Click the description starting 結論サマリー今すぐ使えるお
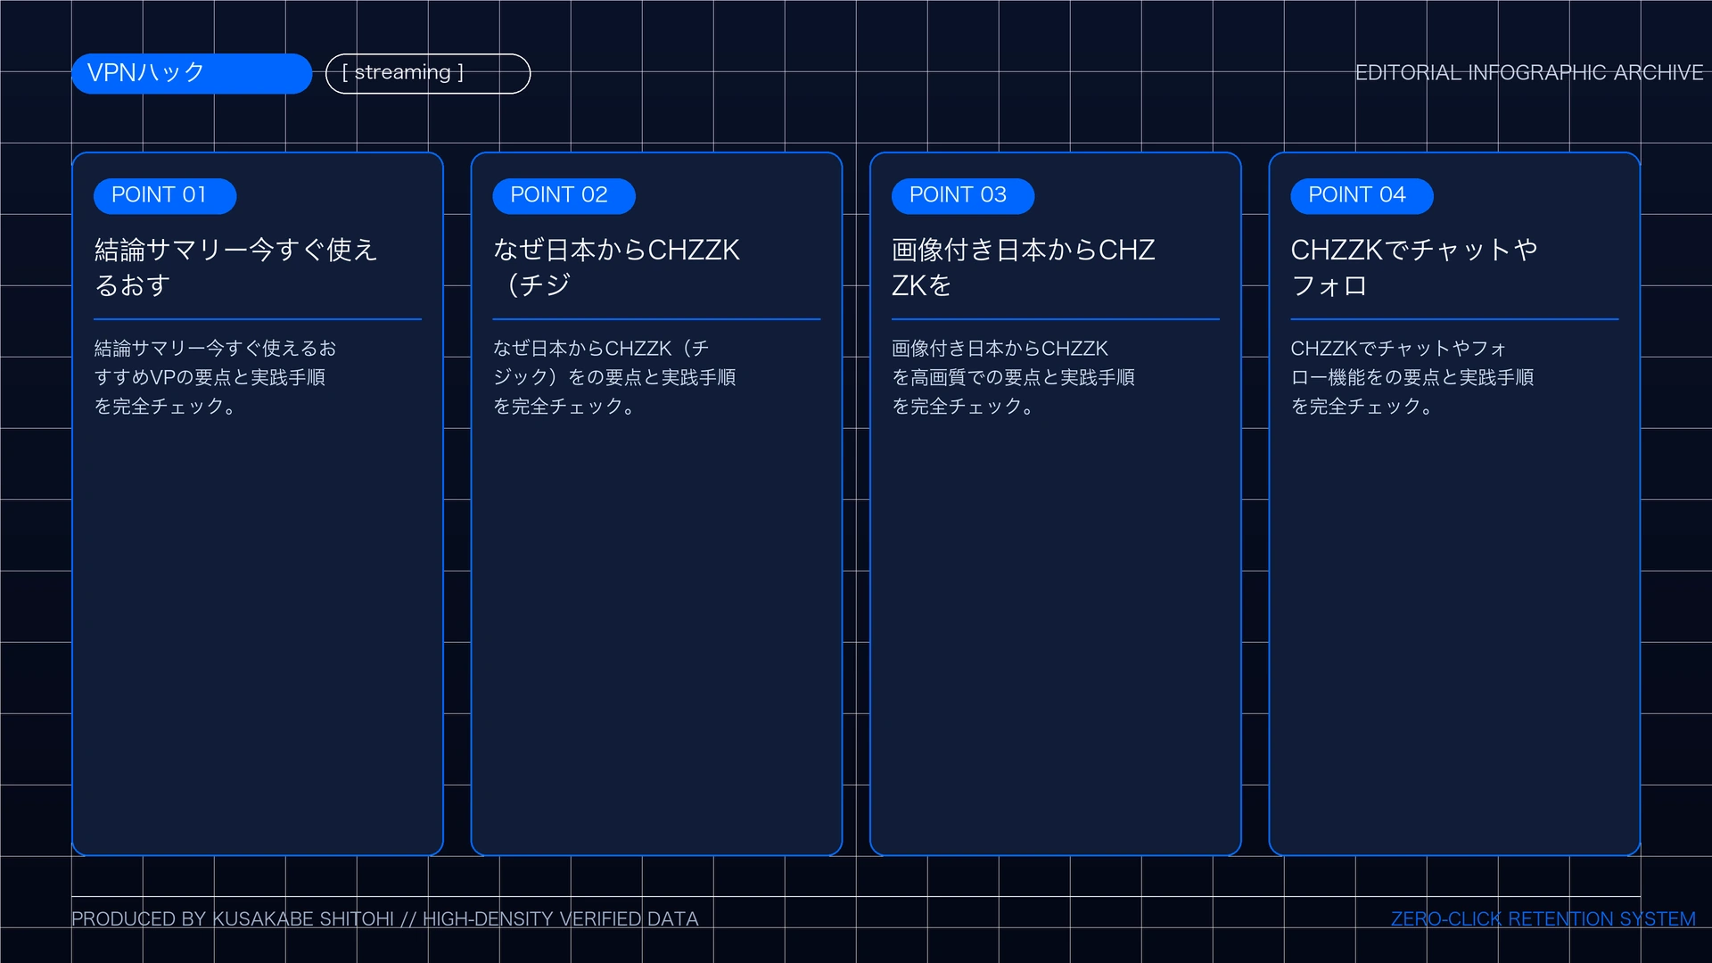The height and width of the screenshot is (963, 1712). [x=215, y=377]
